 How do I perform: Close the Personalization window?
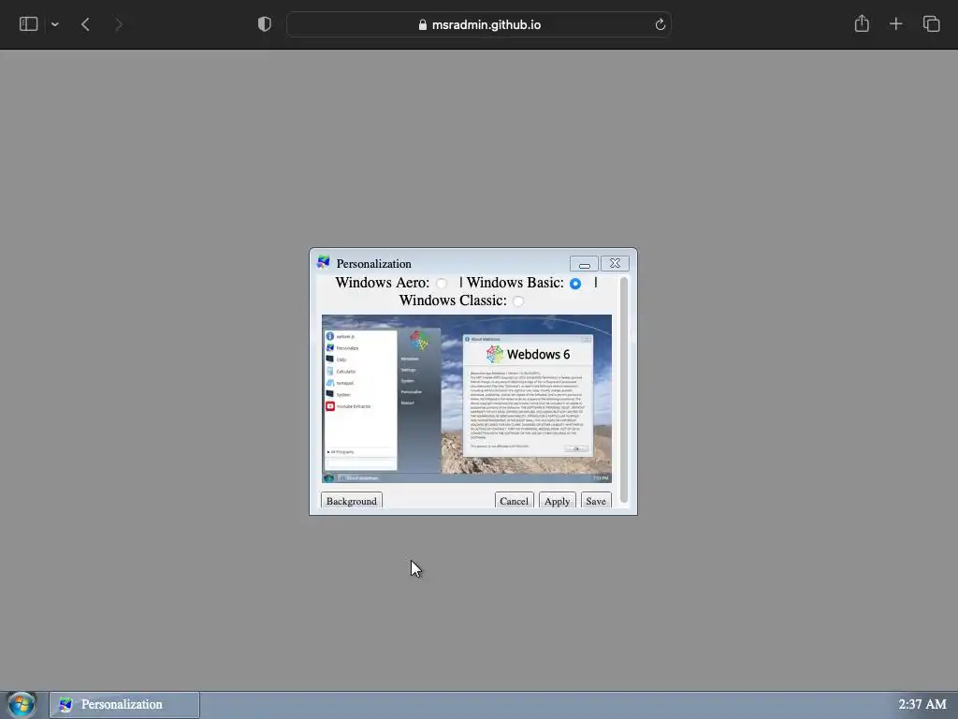click(x=615, y=263)
